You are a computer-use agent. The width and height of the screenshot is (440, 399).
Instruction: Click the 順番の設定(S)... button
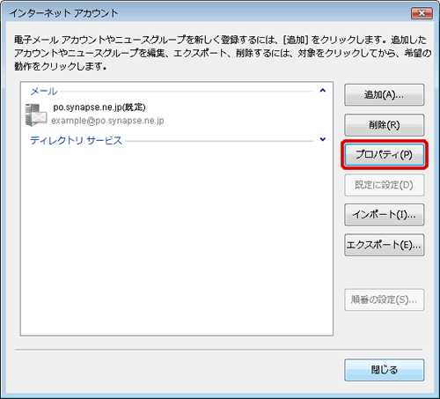[385, 299]
